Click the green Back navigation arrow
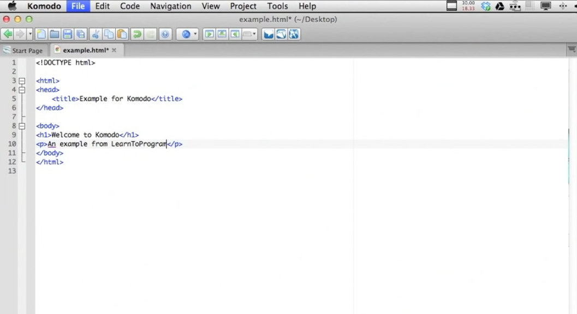The height and width of the screenshot is (314, 577). point(7,34)
